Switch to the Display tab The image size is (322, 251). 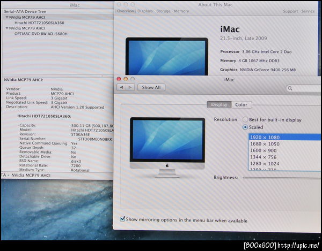tap(219, 104)
